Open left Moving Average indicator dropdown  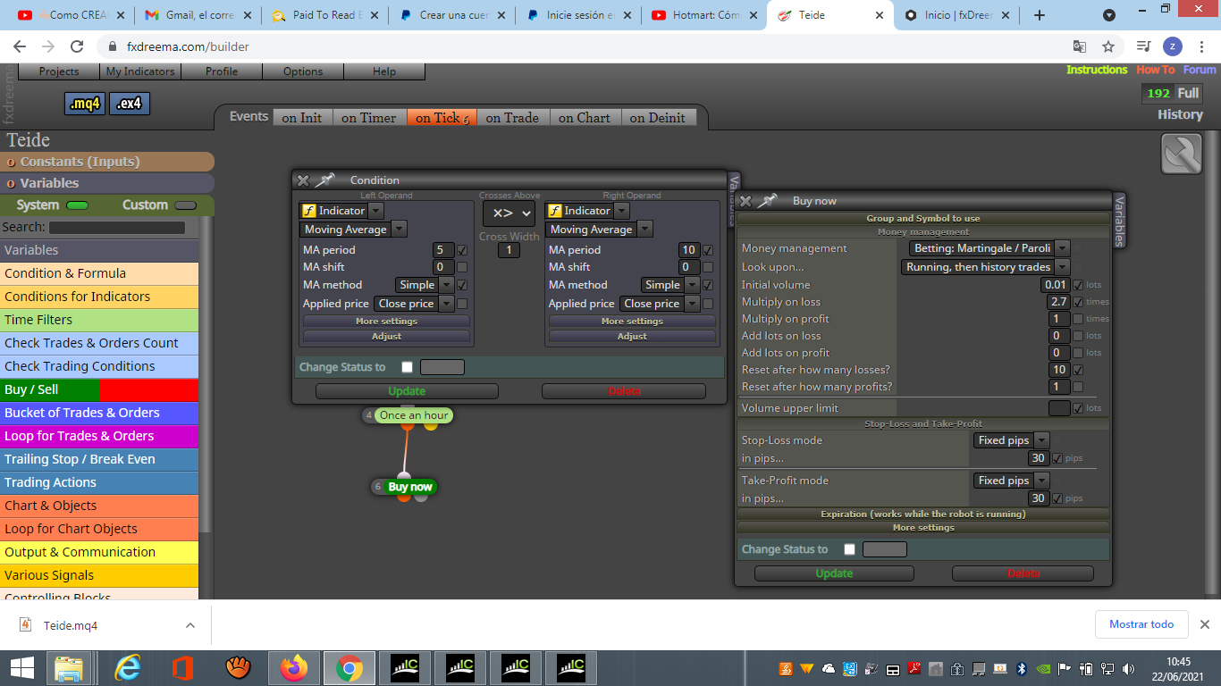(399, 230)
